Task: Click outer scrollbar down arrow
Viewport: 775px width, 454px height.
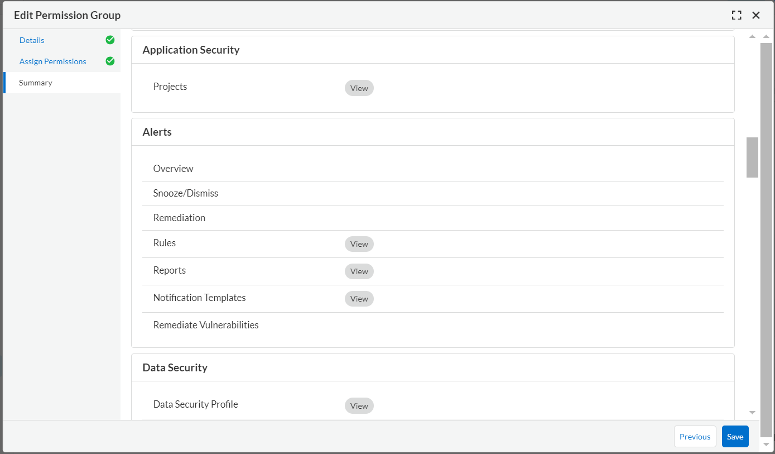Action: pyautogui.click(x=766, y=444)
